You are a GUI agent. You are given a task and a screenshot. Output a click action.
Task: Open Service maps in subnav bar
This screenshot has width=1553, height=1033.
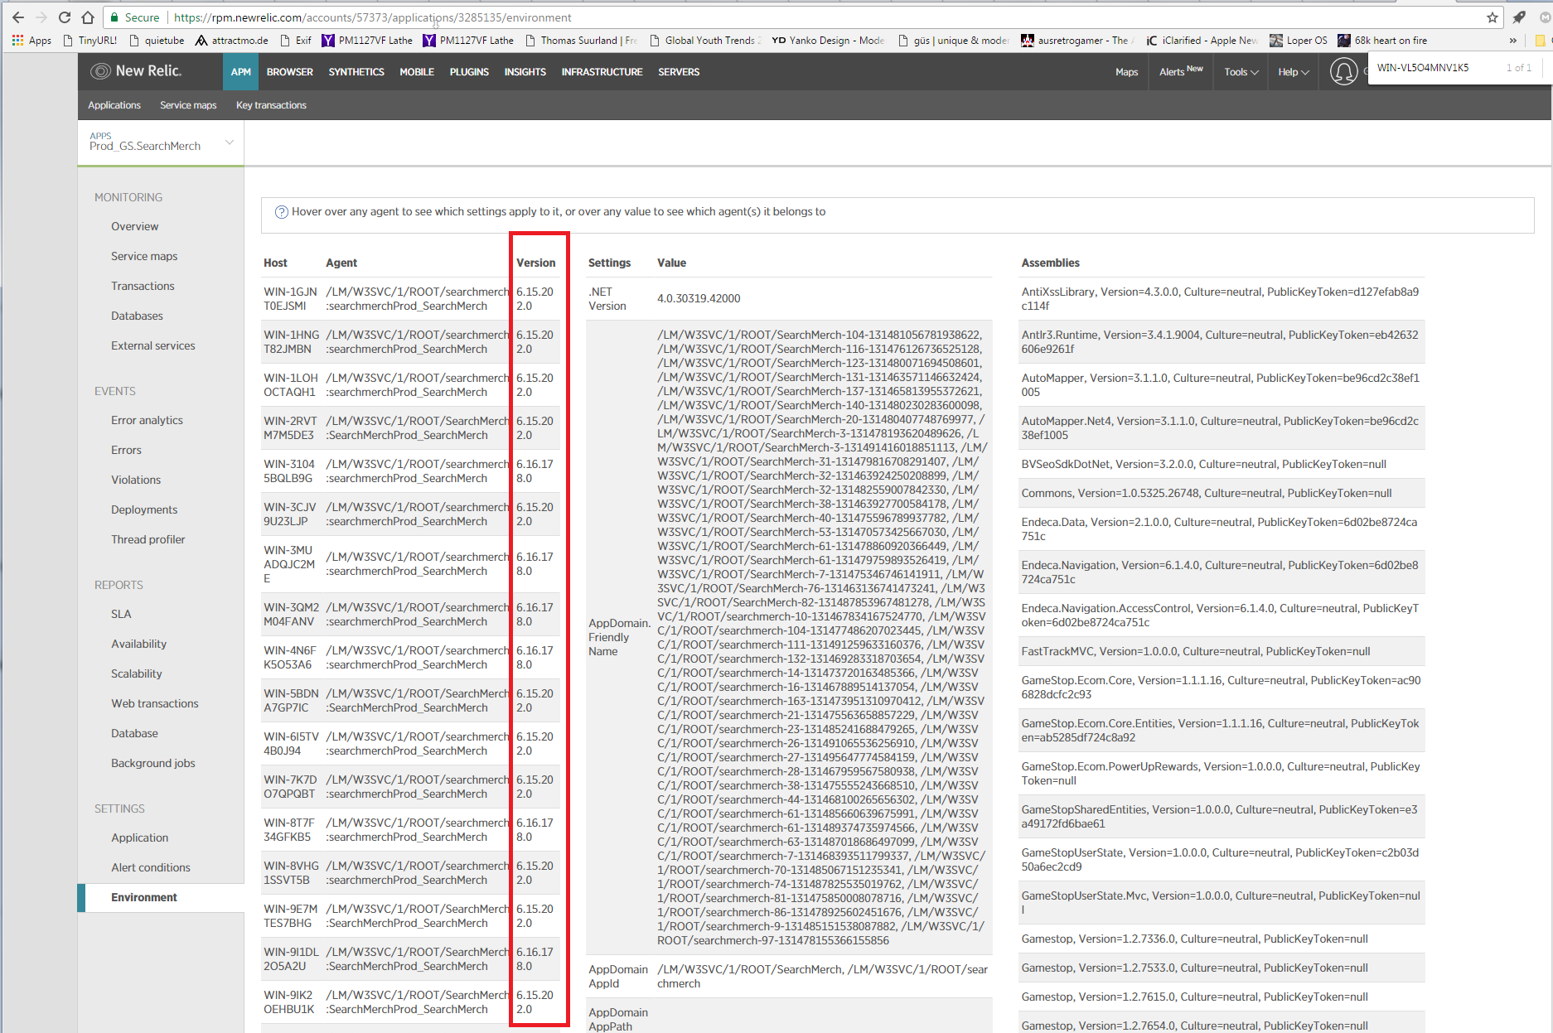pos(188,105)
